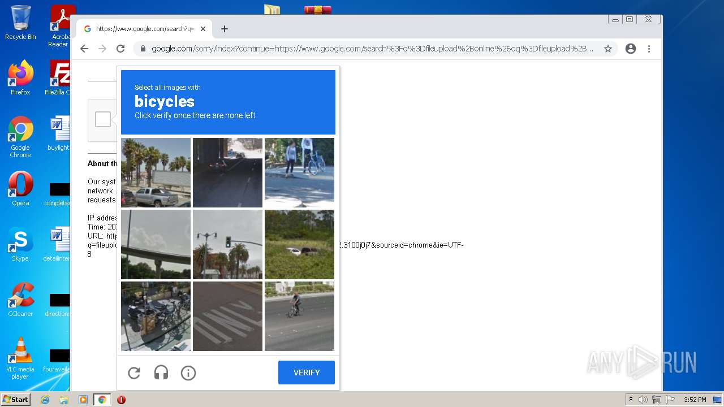Select the tile with road pavement markings
724x407 pixels.
pyautogui.click(x=227, y=316)
